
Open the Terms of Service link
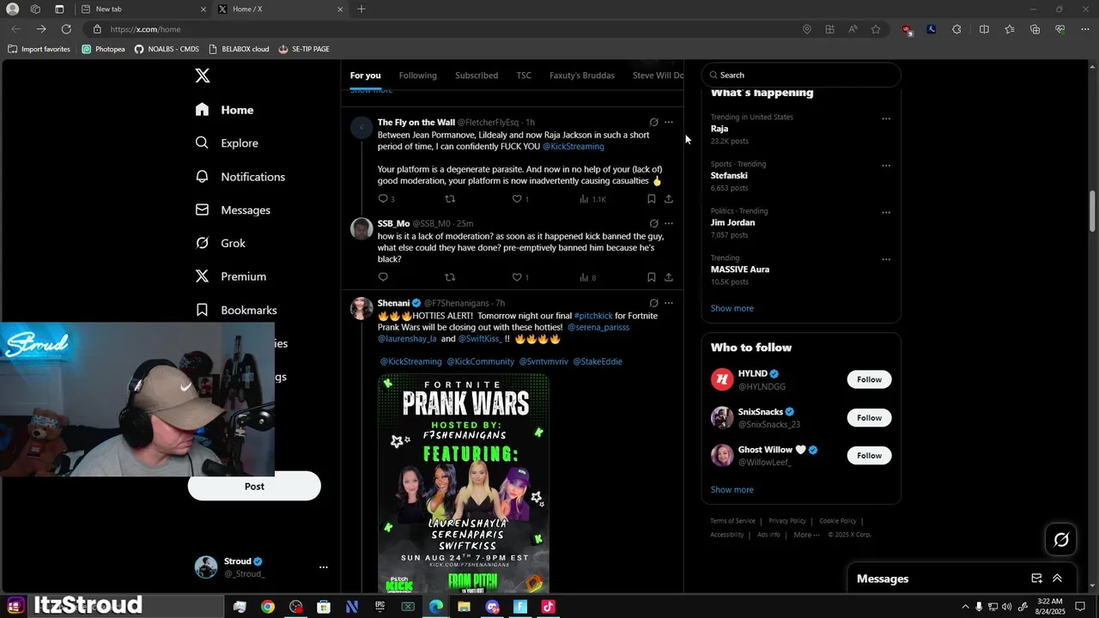732,521
